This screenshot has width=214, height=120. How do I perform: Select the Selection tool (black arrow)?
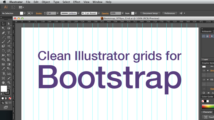pyautogui.click(x=3, y=24)
